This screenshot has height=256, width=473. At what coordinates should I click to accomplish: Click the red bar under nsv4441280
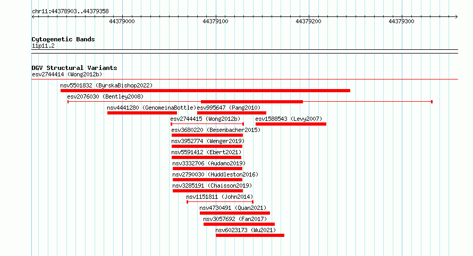coord(142,113)
